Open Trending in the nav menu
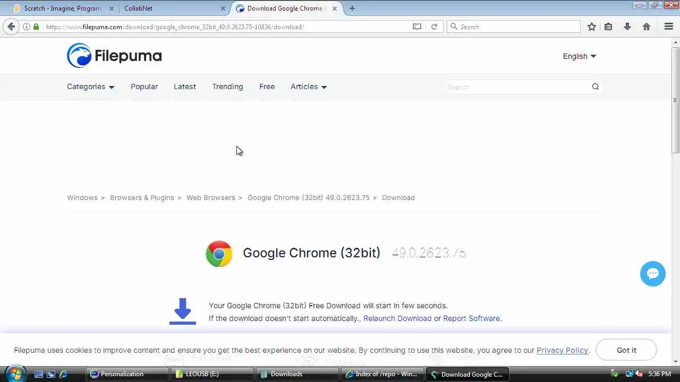 tap(227, 86)
